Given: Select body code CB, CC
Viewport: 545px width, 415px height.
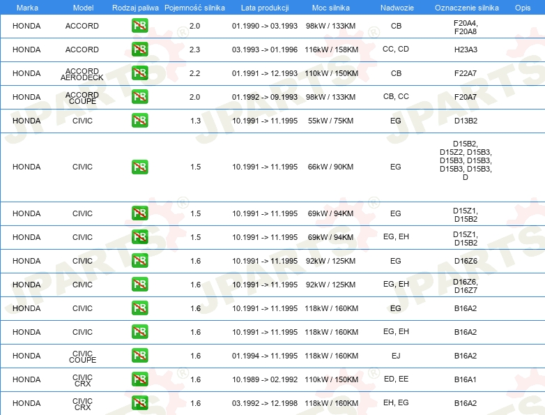Looking at the screenshot, I should 396,96.
